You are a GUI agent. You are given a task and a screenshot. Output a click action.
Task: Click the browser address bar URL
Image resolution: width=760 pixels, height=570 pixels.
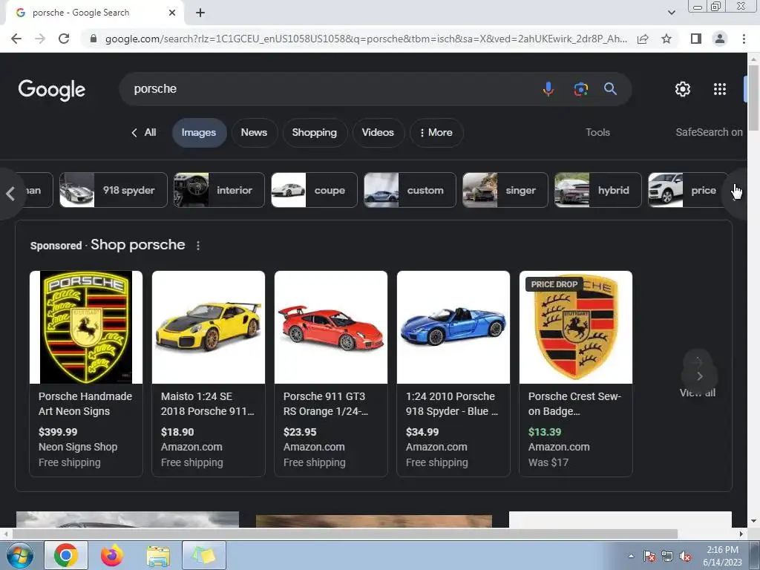point(366,39)
